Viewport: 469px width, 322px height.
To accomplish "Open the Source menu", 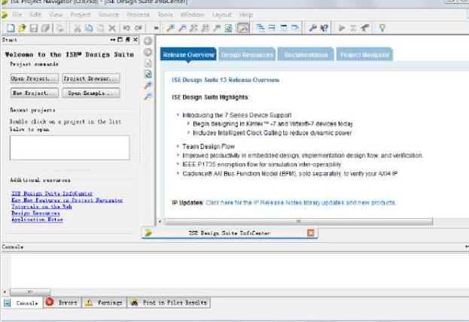I will pos(109,14).
